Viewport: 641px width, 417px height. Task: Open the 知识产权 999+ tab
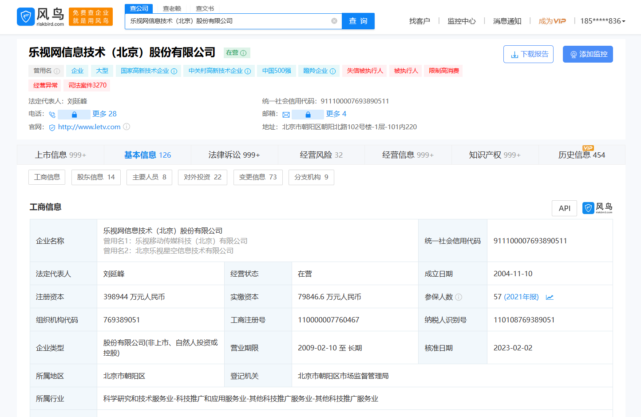point(495,155)
